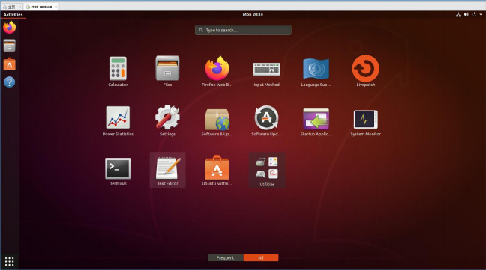Screen dimensions: 486x270
Task: Open Power Statistics
Action: tap(118, 120)
